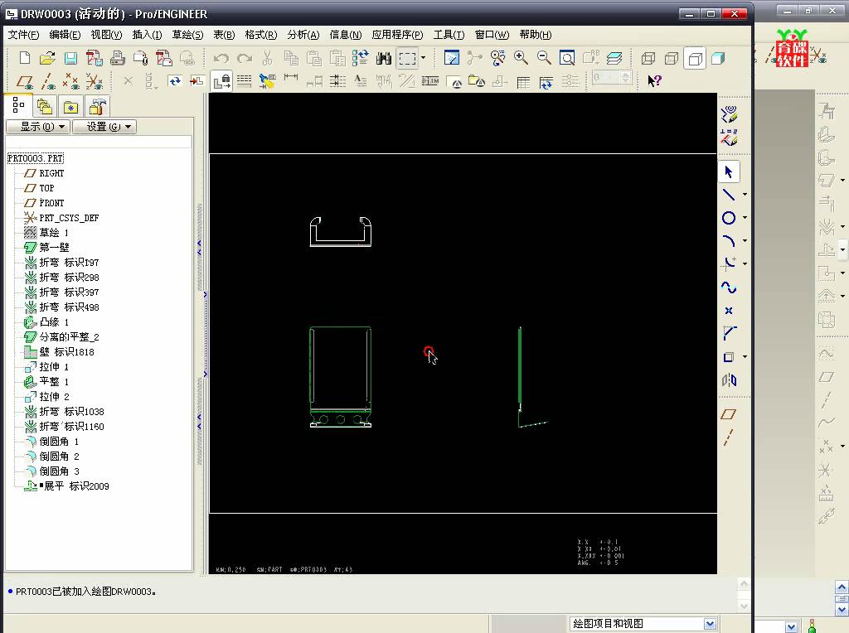This screenshot has width=849, height=633.
Task: Open the 编辑(E) menu
Action: coord(65,35)
